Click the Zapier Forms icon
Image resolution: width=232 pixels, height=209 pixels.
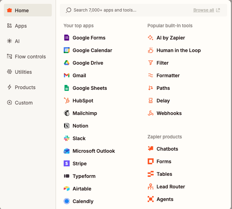click(150, 161)
